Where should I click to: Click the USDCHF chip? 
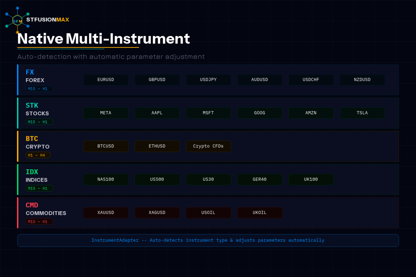click(311, 80)
